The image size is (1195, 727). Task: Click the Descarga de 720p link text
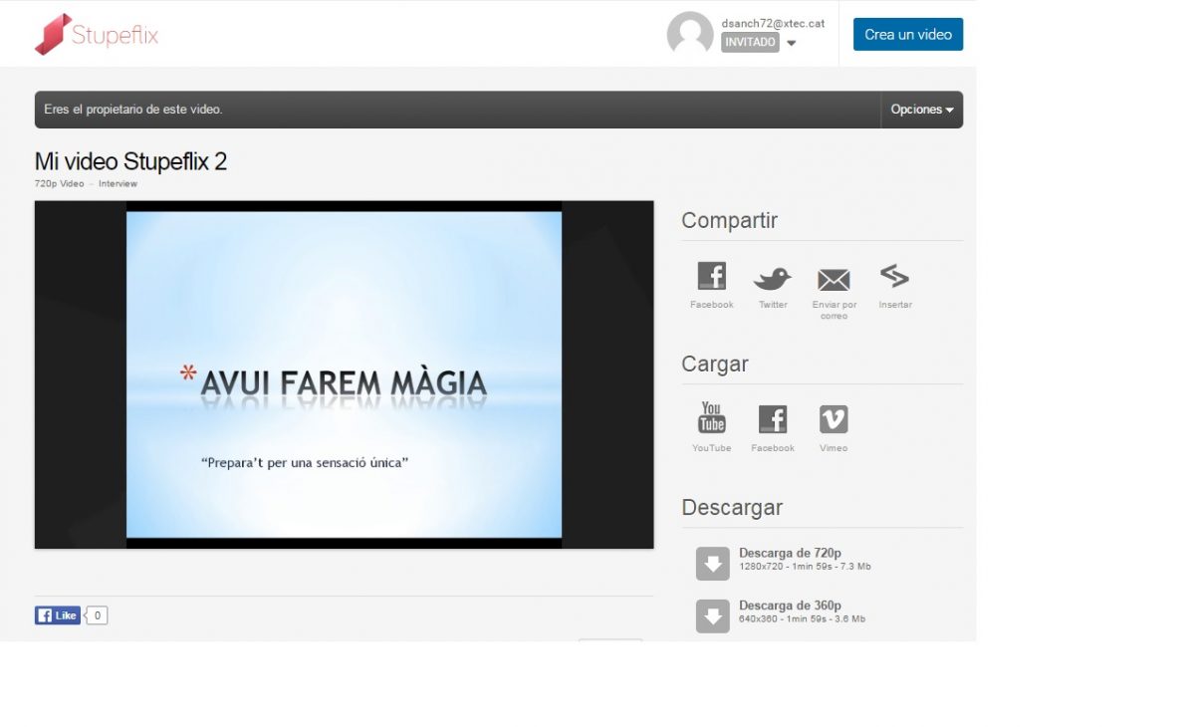coord(790,554)
